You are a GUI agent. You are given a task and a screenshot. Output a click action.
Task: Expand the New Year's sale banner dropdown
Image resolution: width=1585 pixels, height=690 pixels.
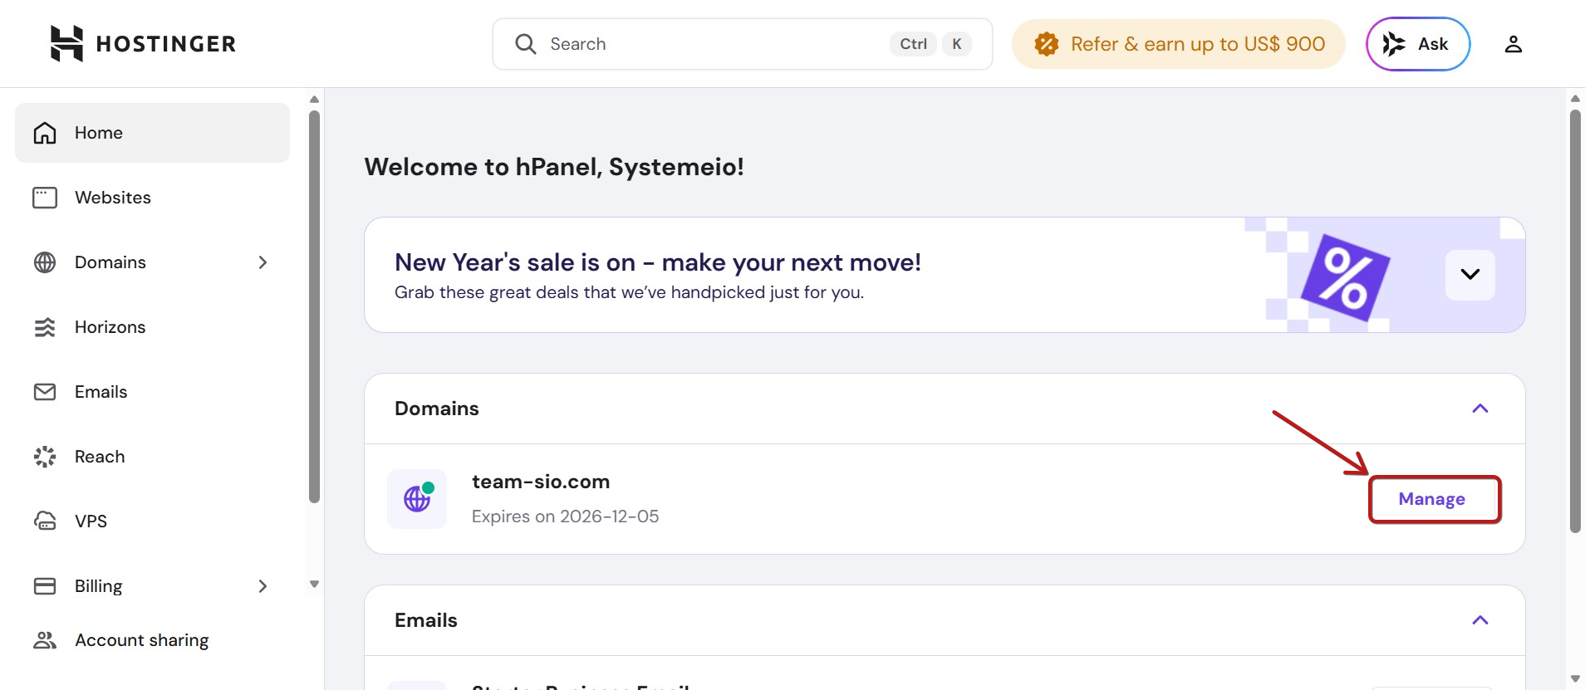pyautogui.click(x=1470, y=275)
